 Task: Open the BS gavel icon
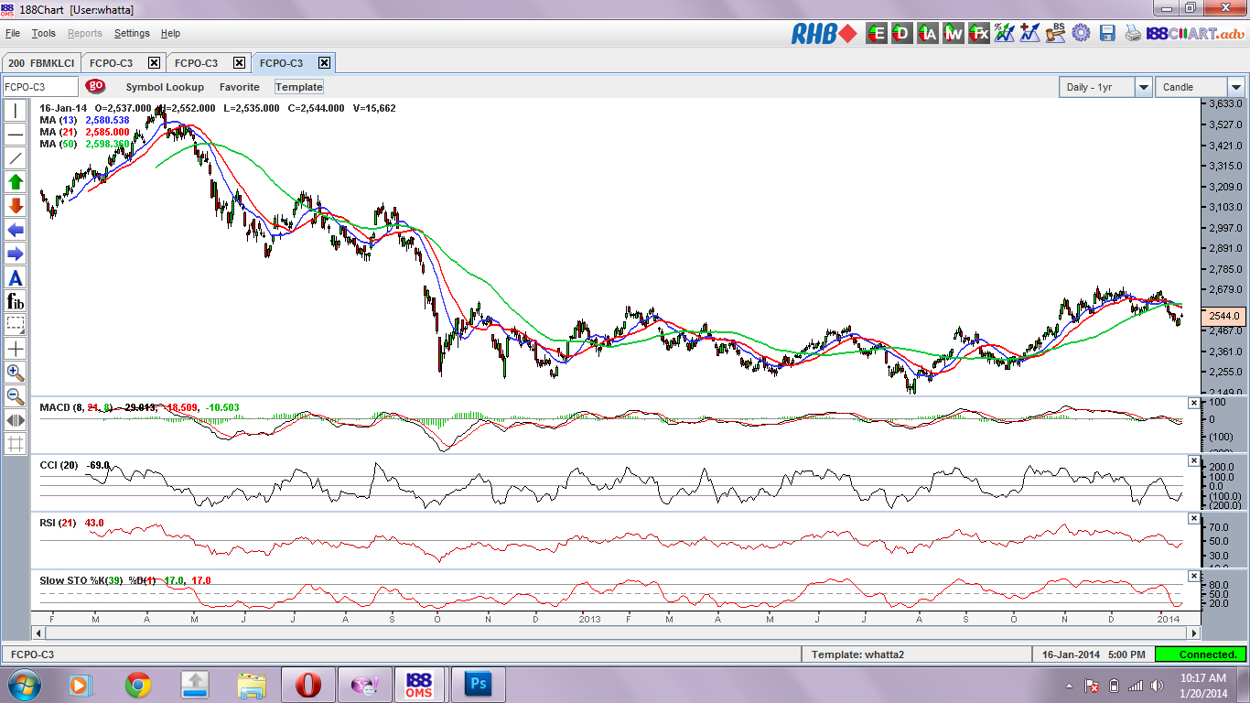[1056, 34]
